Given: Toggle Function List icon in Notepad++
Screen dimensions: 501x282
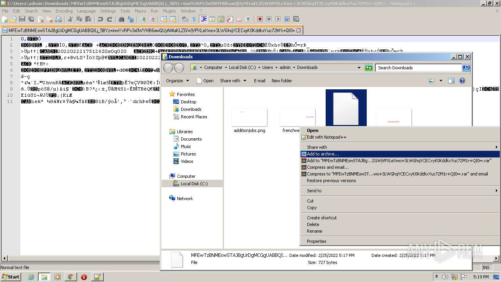Looking at the screenshot, I should pos(230,19).
